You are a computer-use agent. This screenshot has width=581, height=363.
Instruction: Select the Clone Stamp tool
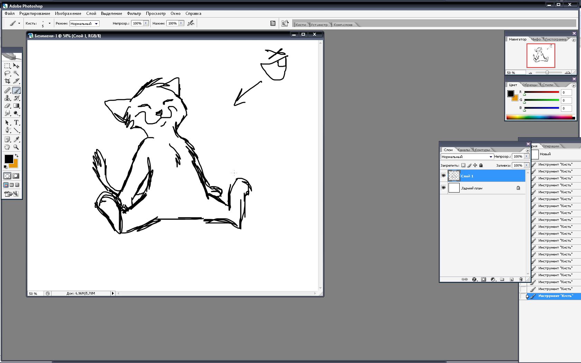click(7, 98)
